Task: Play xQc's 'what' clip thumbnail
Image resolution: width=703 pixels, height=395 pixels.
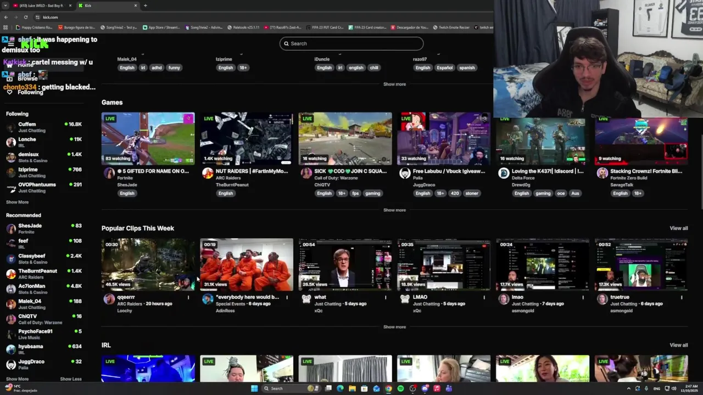Action: (x=345, y=264)
